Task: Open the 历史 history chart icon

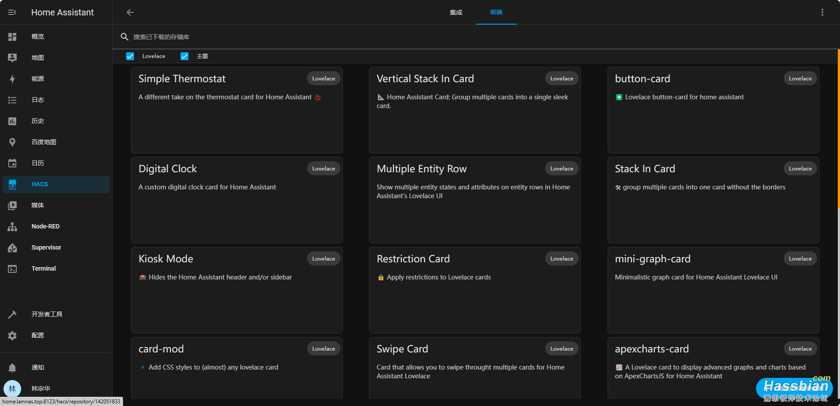Action: [12, 121]
